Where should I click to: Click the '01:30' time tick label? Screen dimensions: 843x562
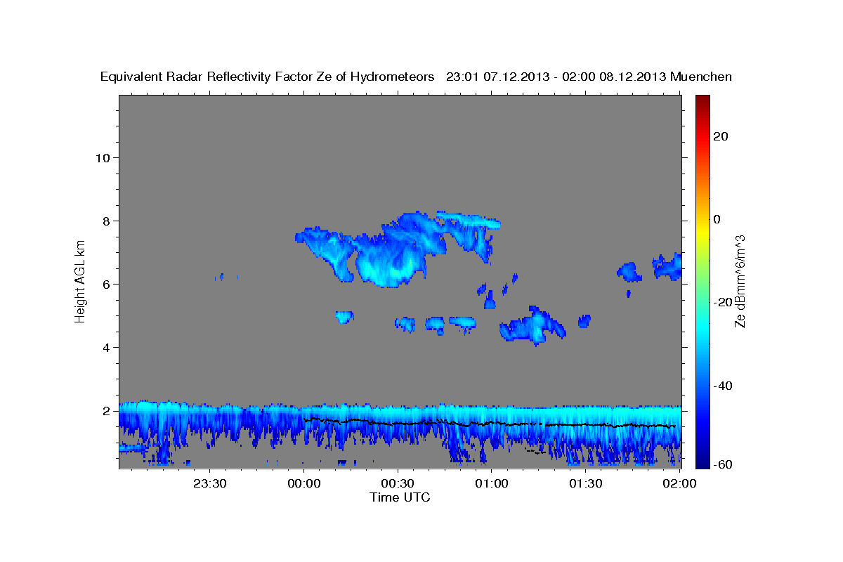click(x=585, y=483)
